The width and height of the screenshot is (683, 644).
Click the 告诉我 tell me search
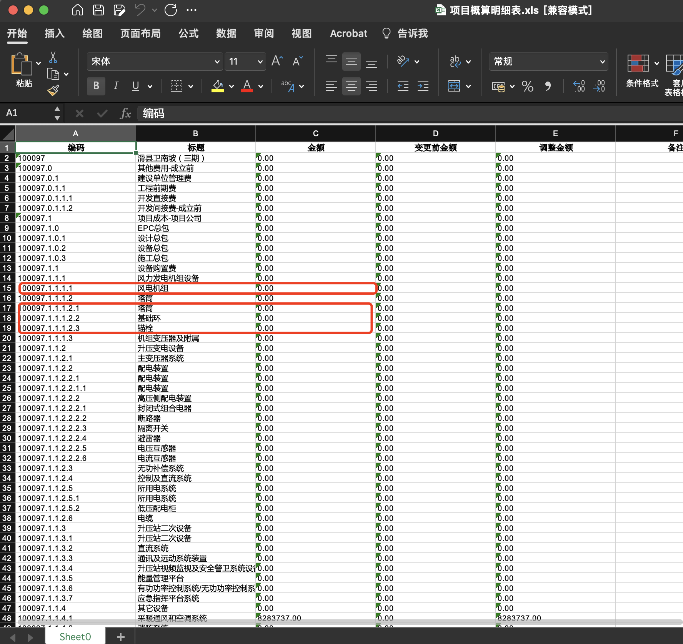point(405,33)
